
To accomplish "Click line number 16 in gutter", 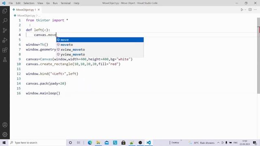I will (19, 93).
